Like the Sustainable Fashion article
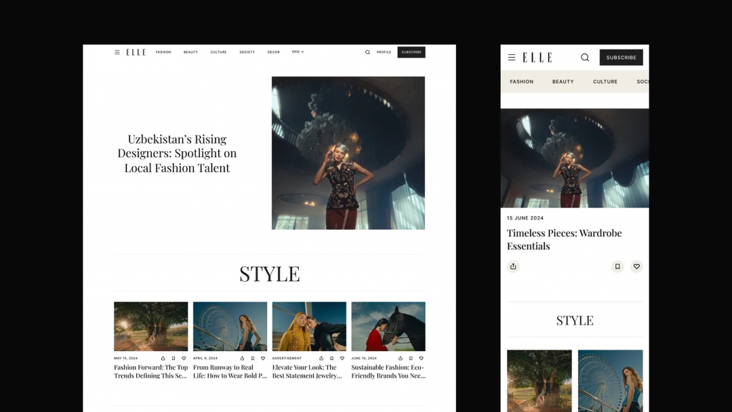The width and height of the screenshot is (732, 412). (x=421, y=358)
